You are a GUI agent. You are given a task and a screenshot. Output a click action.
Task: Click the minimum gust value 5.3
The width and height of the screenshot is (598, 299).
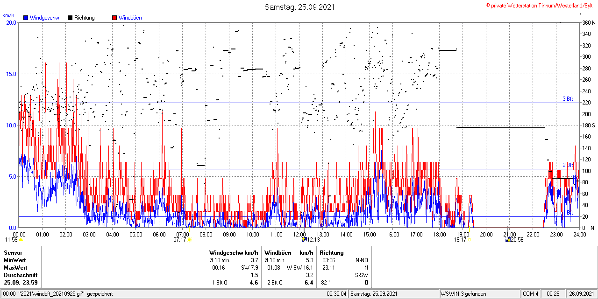pos(309,260)
